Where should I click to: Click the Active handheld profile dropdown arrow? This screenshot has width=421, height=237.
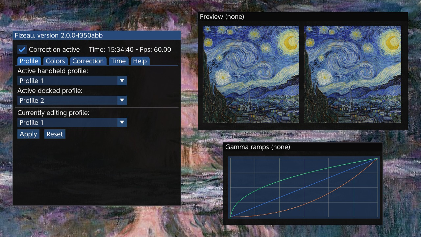[122, 81]
